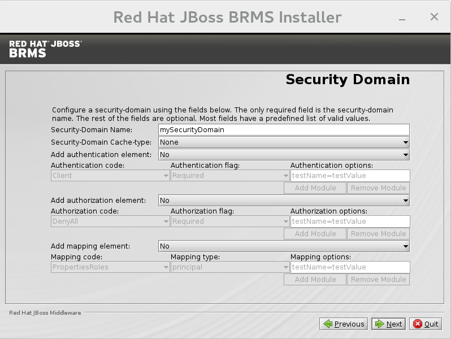
Task: Click Add Module under Authorization options
Action: coord(315,233)
